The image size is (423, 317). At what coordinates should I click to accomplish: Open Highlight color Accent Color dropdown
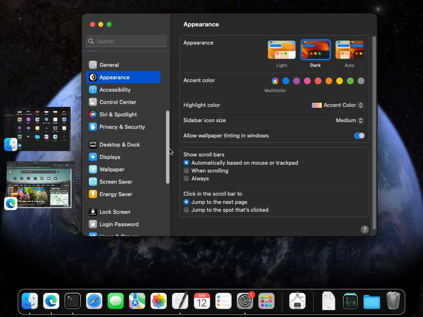(337, 105)
